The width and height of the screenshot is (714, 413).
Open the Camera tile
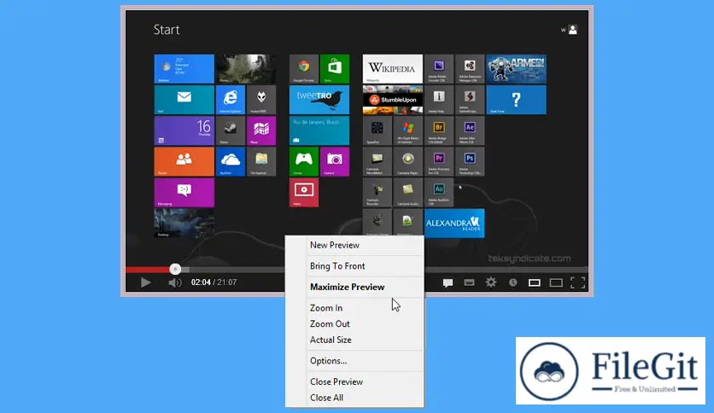click(335, 161)
